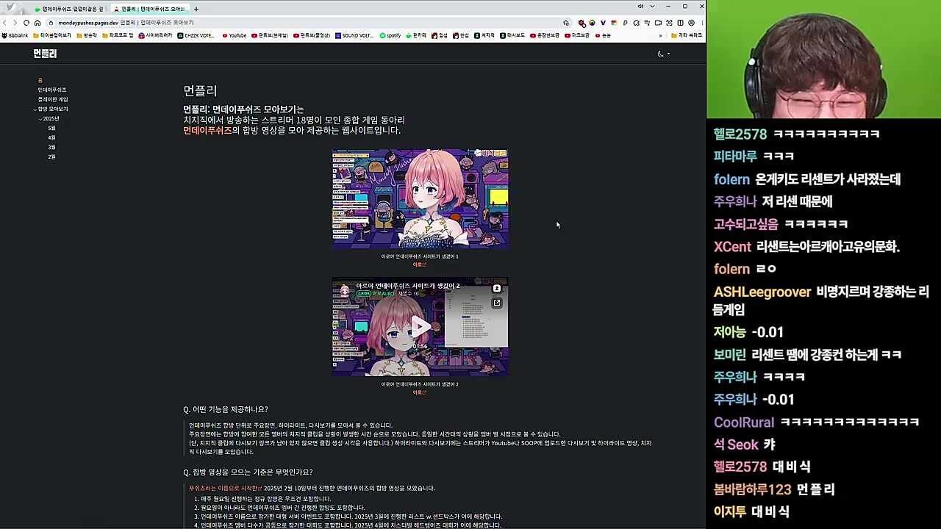
Task: Open the tab search chevron dropdown
Action: pyautogui.click(x=653, y=6)
